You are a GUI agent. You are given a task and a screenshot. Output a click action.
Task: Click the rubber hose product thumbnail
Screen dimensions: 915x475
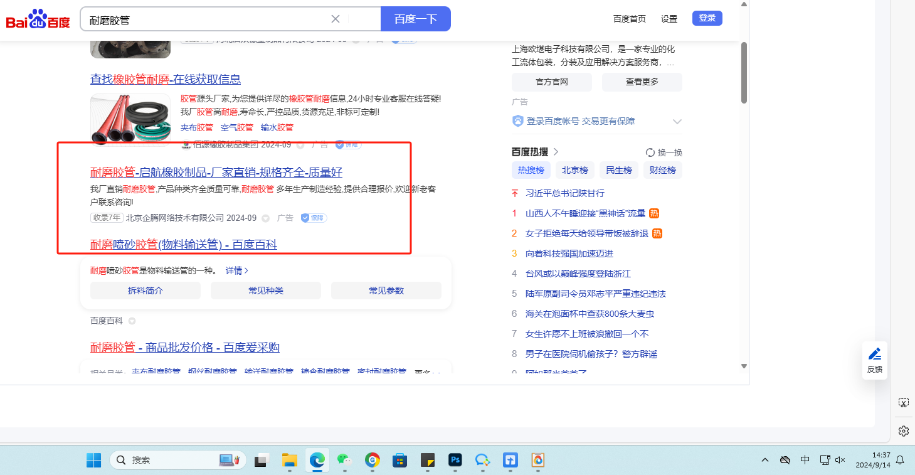click(130, 118)
